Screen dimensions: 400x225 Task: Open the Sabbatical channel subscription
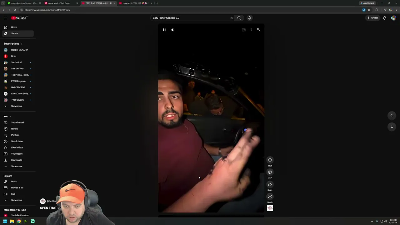click(17, 62)
